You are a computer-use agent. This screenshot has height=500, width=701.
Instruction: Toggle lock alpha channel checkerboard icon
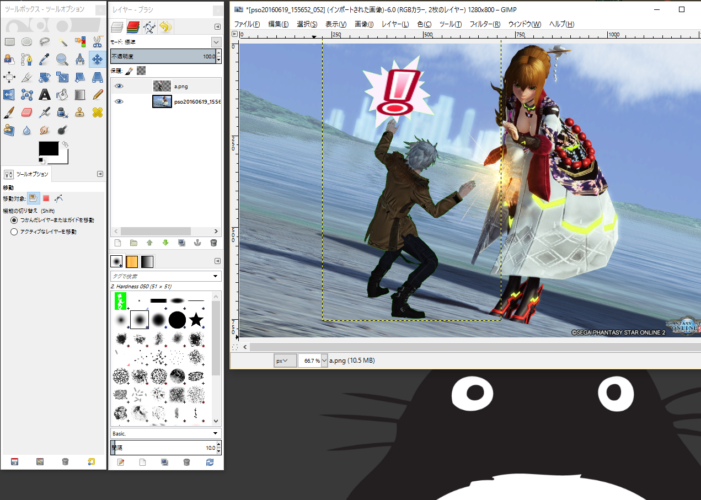tap(142, 71)
